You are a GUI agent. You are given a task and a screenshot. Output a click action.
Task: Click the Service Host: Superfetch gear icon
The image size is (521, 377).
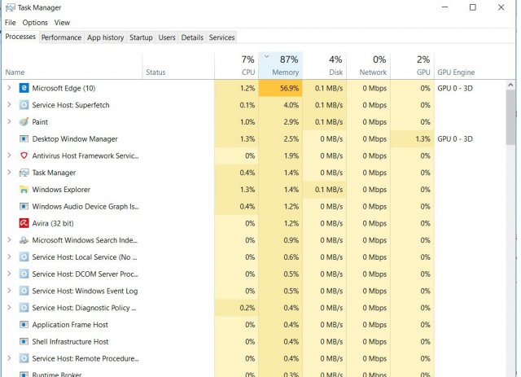24,105
